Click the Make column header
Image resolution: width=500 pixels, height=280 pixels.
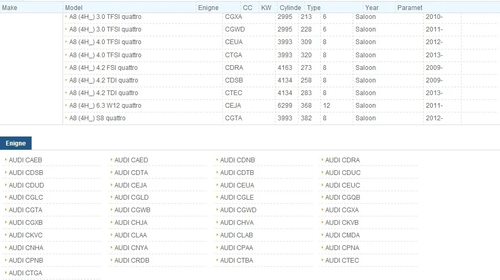click(x=9, y=8)
